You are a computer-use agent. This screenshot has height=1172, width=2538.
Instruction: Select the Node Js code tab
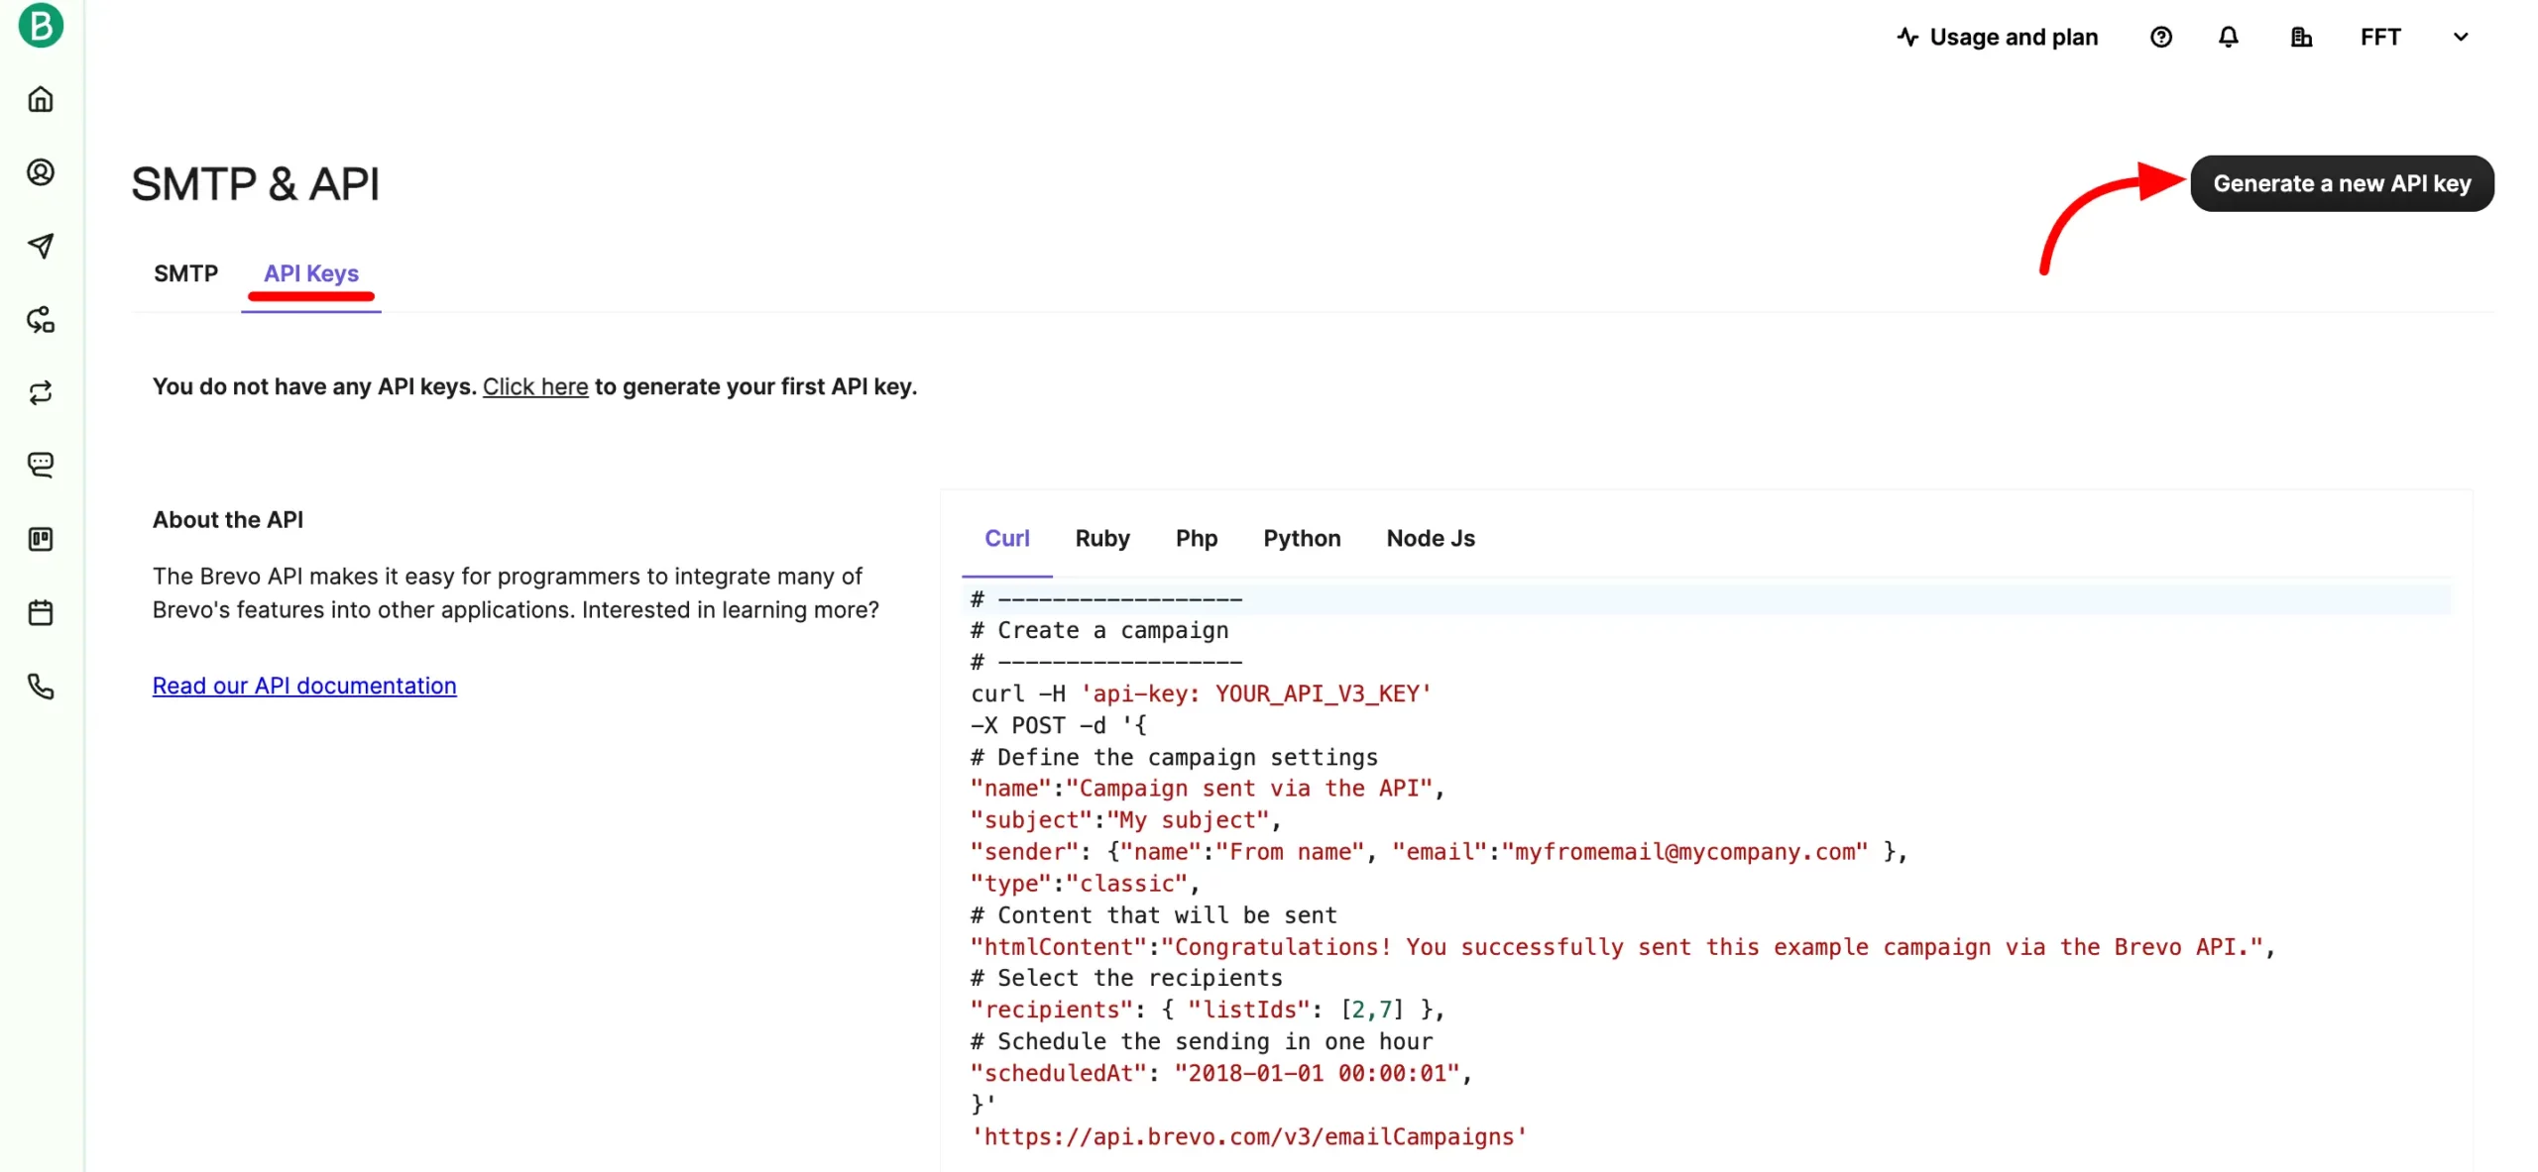[1430, 538]
